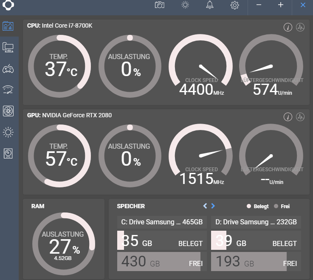This screenshot has height=280, width=313.
Task: Click the C: Drive Samsung 465GB header
Action: (x=162, y=222)
